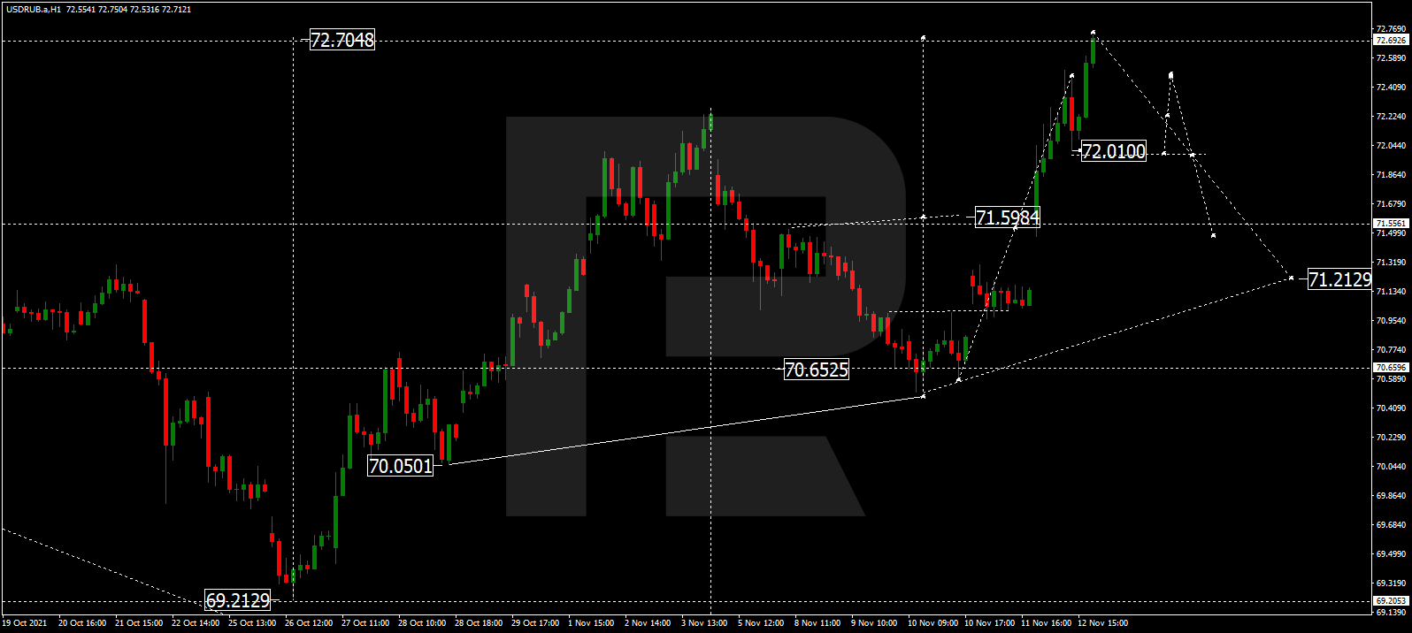Click the 8 Nov 11:00 time label
The width and height of the screenshot is (1412, 633).
tap(817, 623)
